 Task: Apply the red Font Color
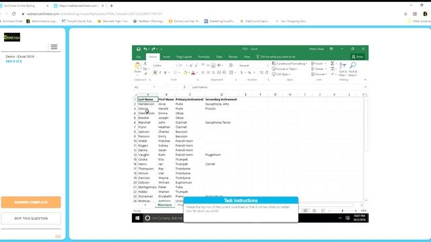pyautogui.click(x=193, y=73)
